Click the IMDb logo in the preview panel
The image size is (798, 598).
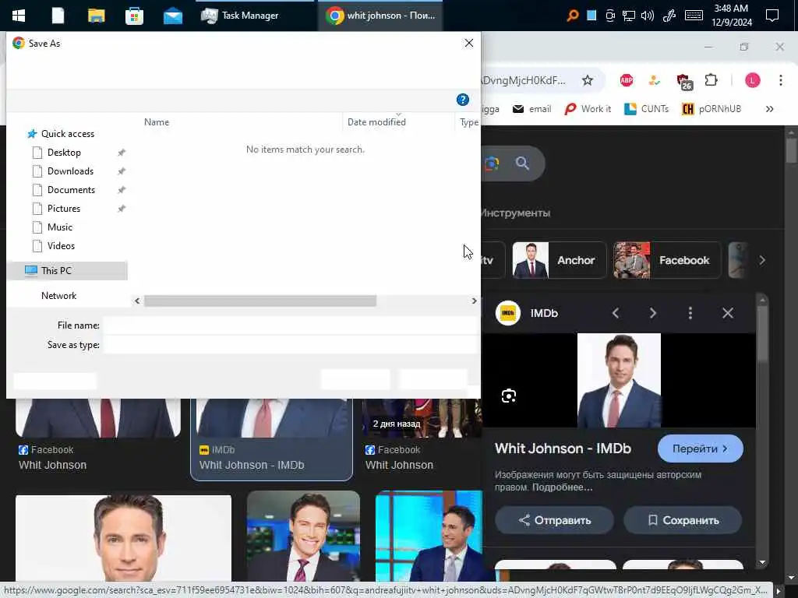point(508,313)
